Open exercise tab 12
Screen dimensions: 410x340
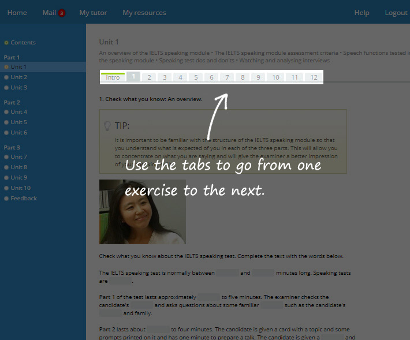tap(314, 77)
